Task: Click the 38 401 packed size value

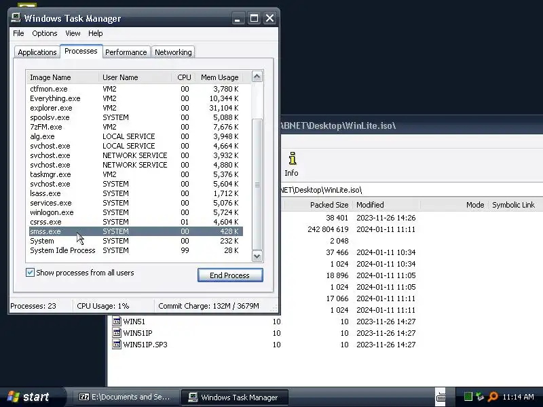Action: click(x=337, y=218)
